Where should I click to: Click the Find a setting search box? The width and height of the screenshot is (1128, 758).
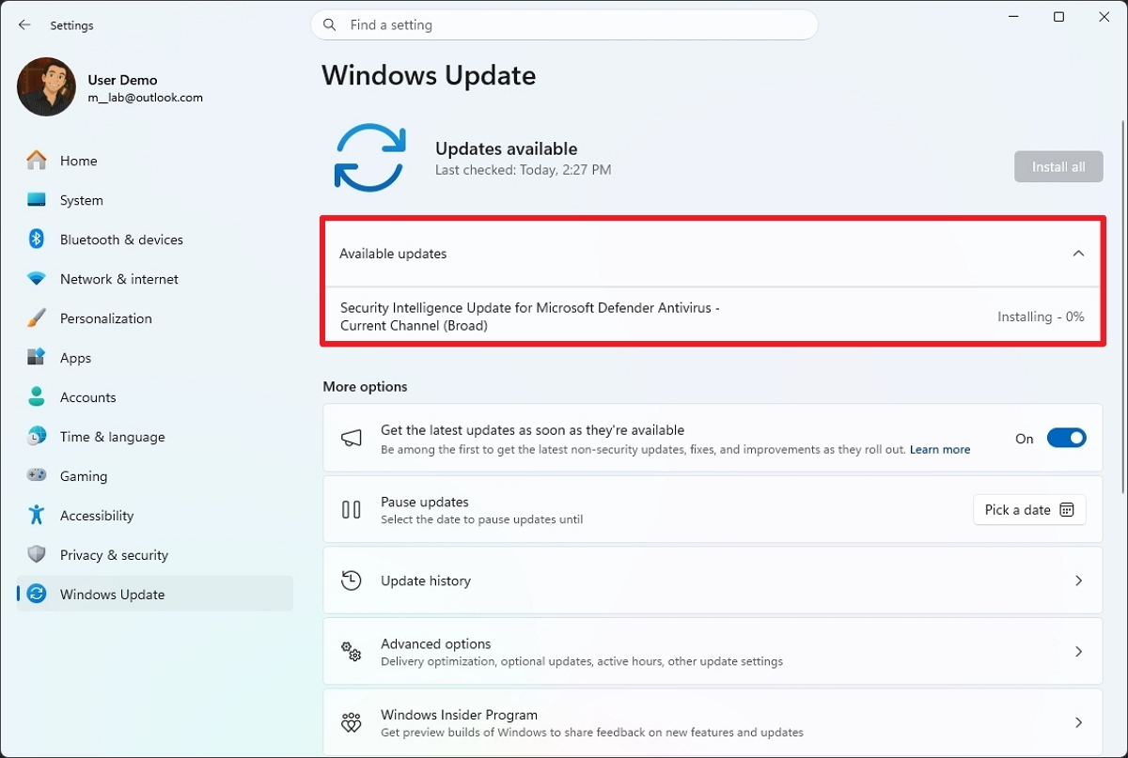[x=564, y=25]
